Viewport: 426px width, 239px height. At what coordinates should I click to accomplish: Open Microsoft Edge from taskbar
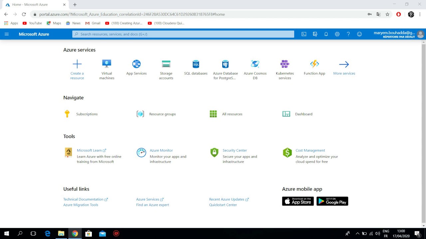[48, 233]
